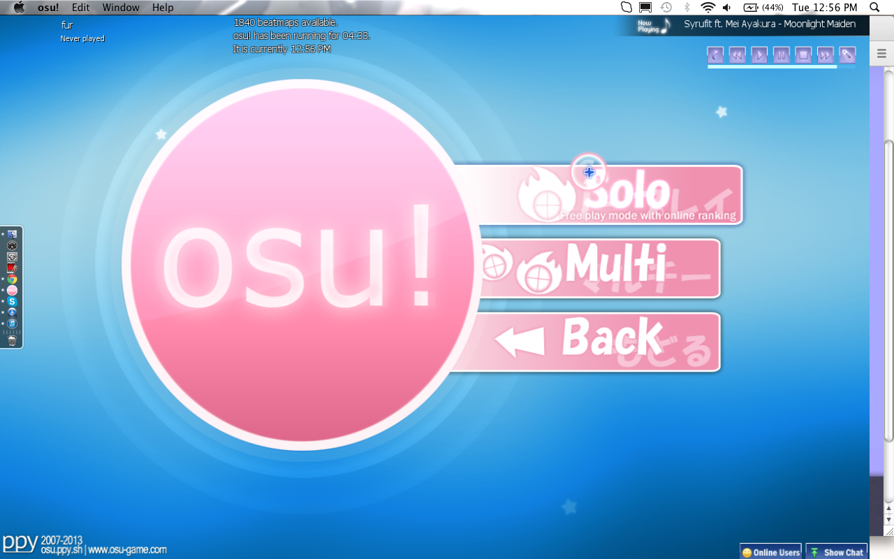Click the hamburger menu icon behind osu! window
Image resolution: width=894 pixels, height=559 pixels.
point(881,53)
